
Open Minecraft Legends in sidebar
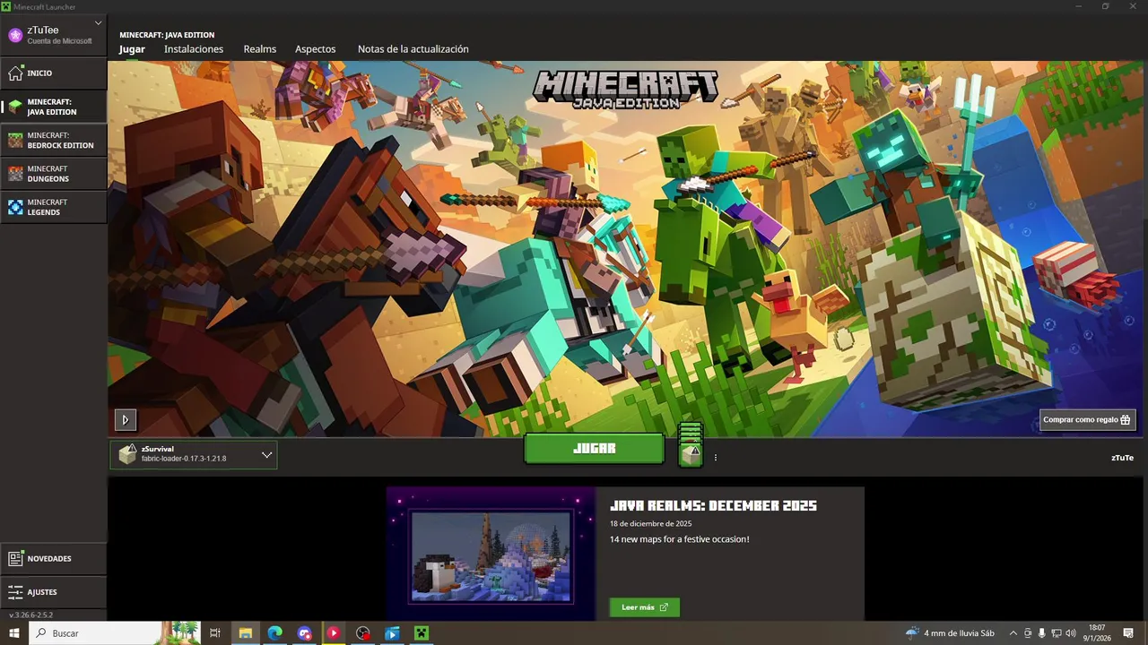53,207
